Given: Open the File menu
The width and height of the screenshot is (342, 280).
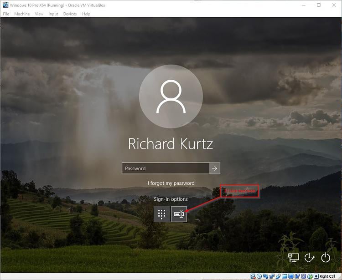Looking at the screenshot, I should tap(6, 14).
